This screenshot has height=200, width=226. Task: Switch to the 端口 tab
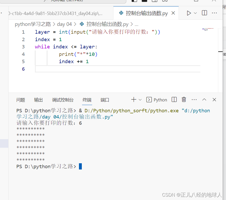[105, 100]
